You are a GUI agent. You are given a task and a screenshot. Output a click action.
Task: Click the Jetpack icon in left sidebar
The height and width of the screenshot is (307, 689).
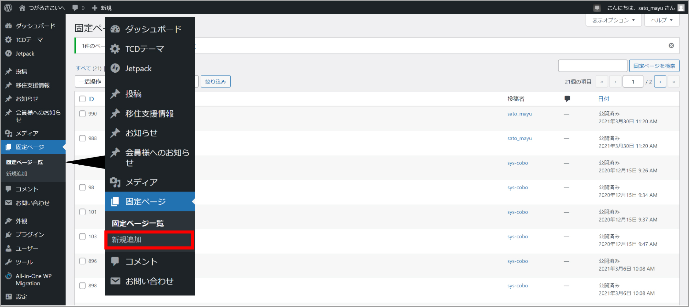[9, 54]
